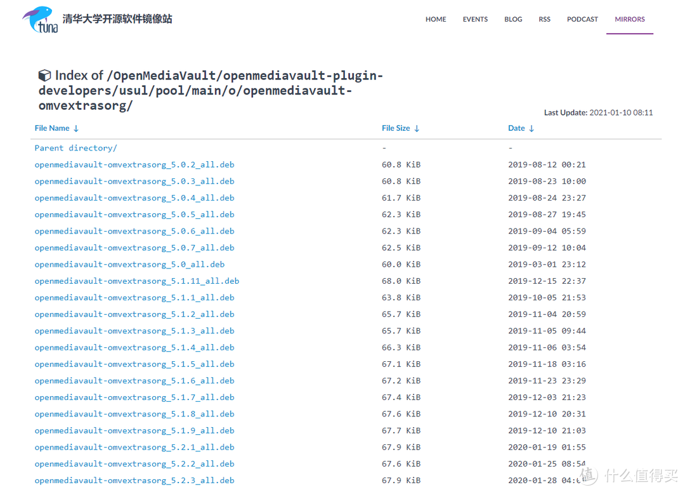The height and width of the screenshot is (492, 685).
Task: Click the date 2019-11-18 03:16
Action: [x=547, y=364]
